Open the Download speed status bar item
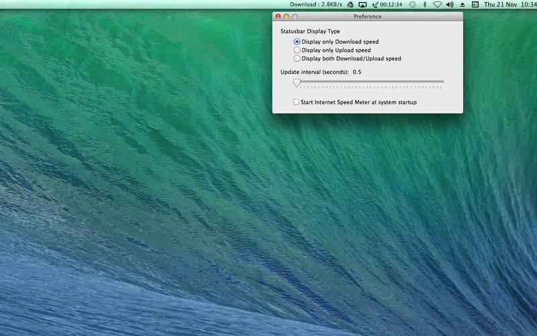 click(x=315, y=5)
